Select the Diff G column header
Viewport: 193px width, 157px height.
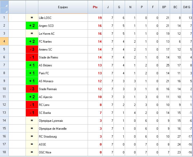[187, 7]
